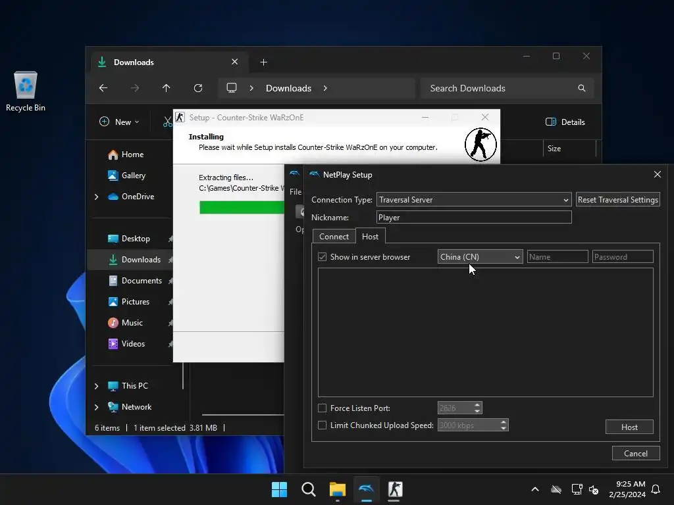The height and width of the screenshot is (505, 674).
Task: Close the NetPlay Setup dialog
Action: coord(658,174)
